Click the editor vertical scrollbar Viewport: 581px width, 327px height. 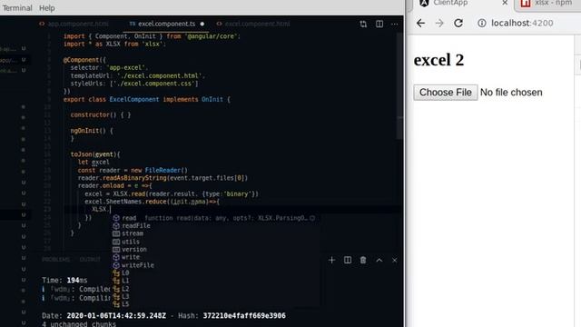coord(400,86)
